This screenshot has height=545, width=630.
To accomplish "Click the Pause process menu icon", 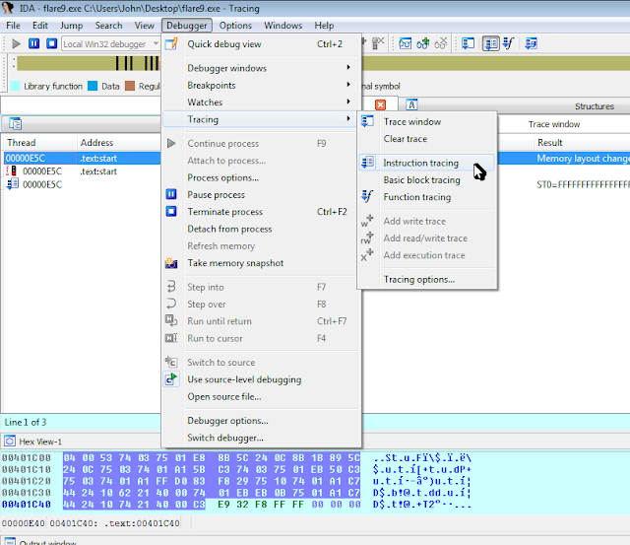I will 171,194.
